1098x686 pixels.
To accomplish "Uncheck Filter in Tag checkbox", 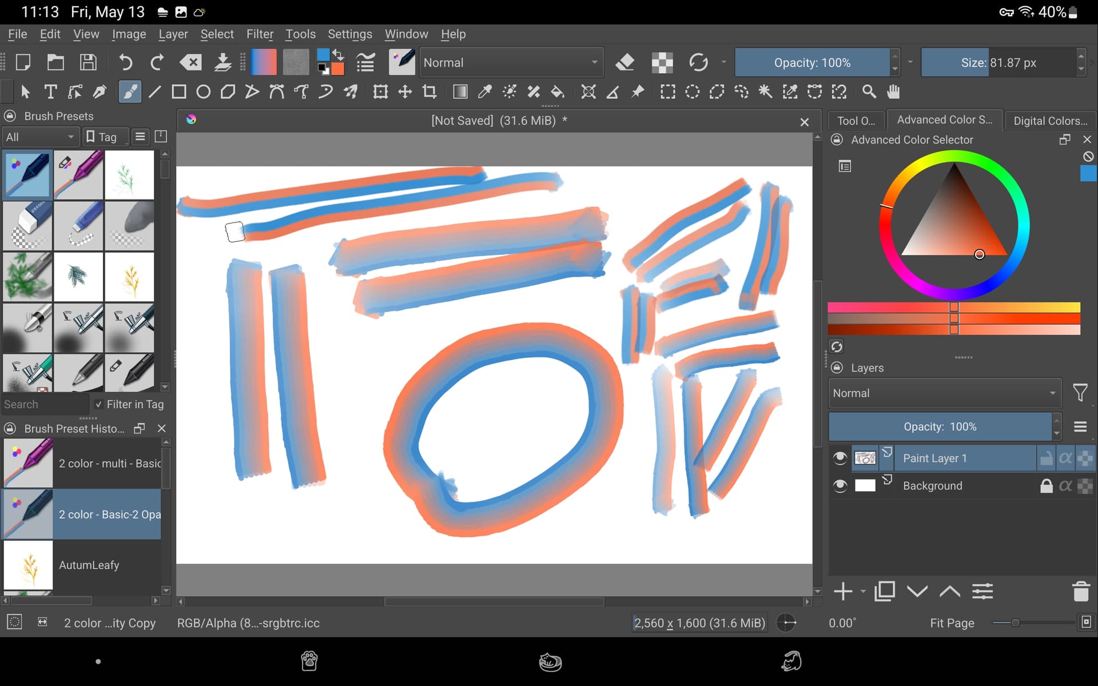I will coord(99,404).
